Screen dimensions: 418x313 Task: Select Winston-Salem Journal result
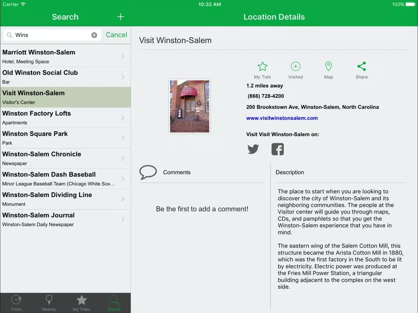point(65,219)
